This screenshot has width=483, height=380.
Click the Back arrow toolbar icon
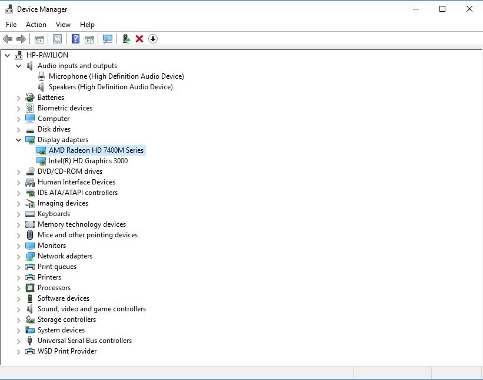pos(8,39)
